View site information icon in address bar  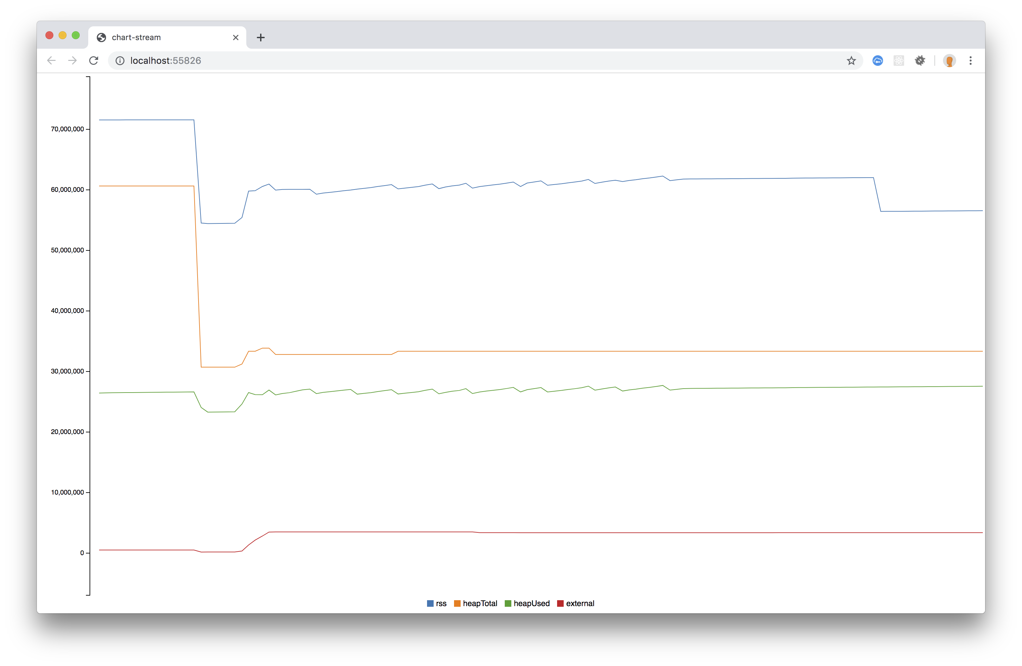point(120,61)
